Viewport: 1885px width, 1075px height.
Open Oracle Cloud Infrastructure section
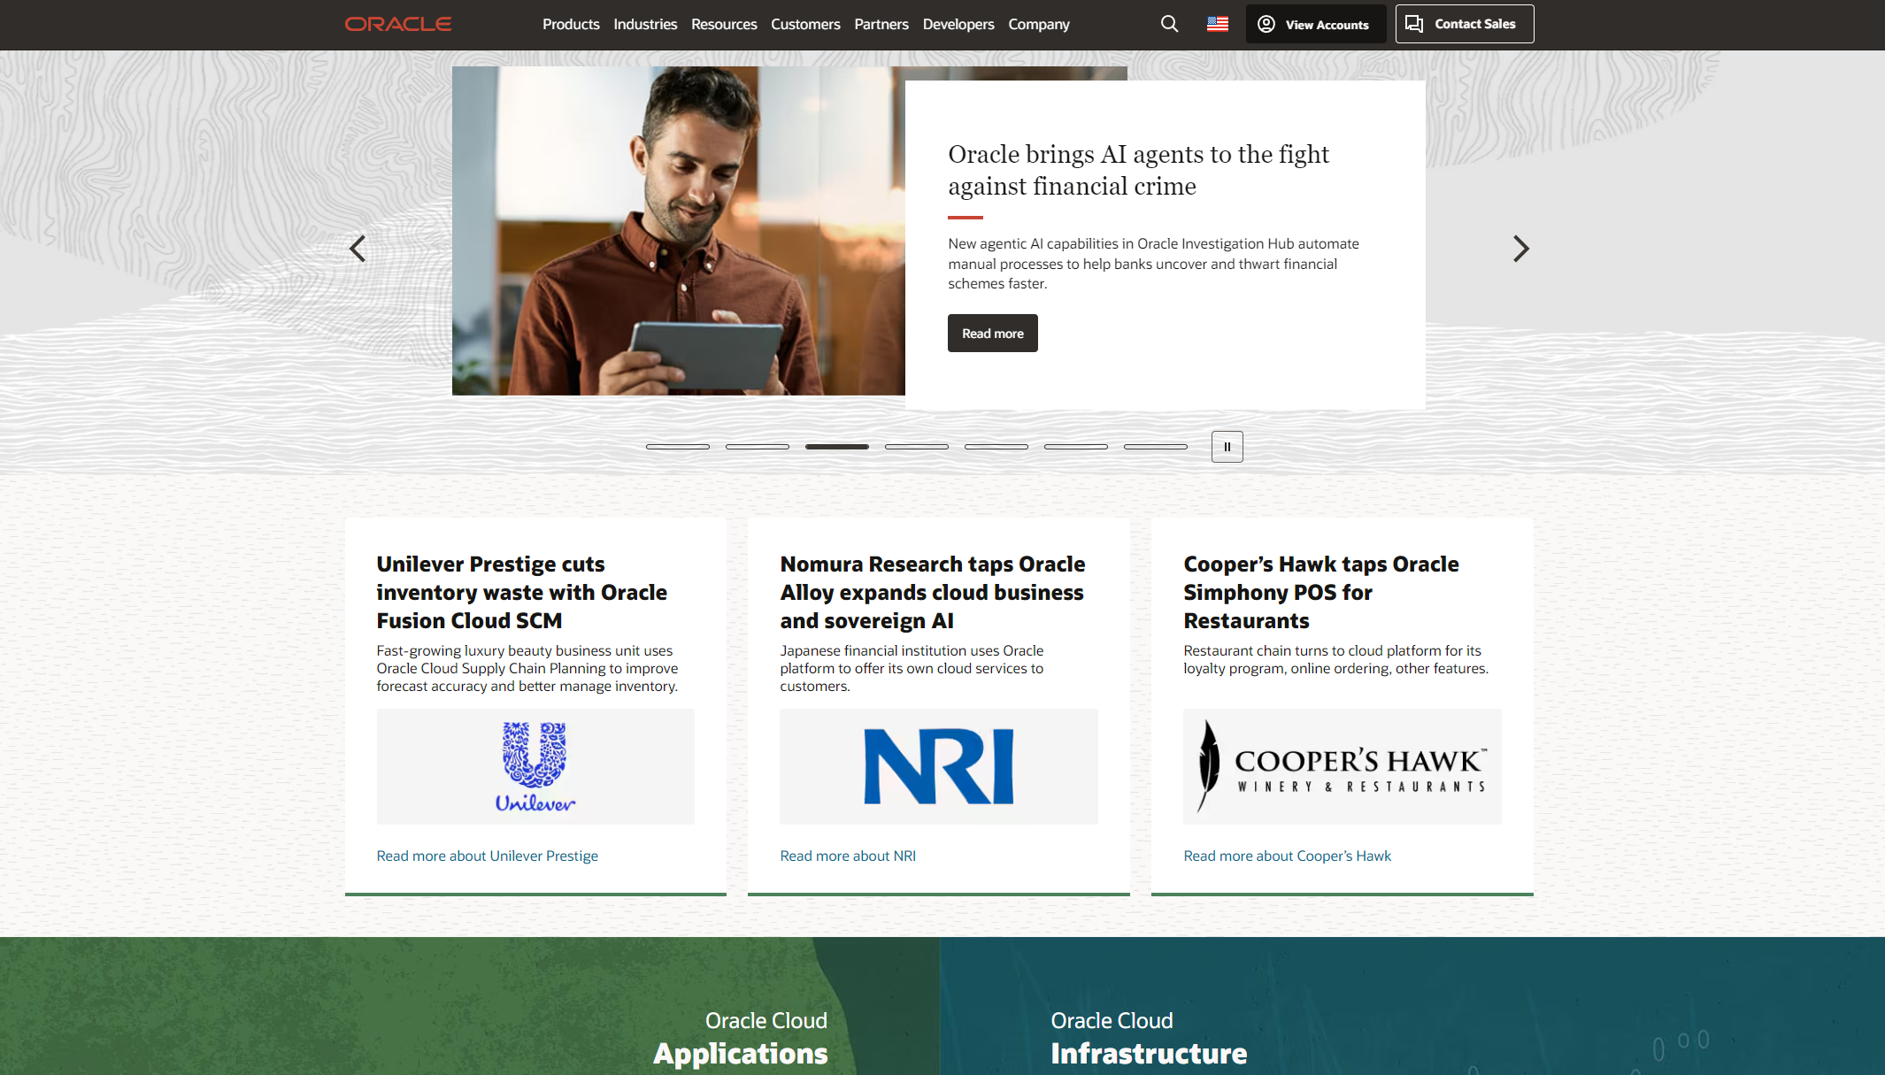pyautogui.click(x=1149, y=1038)
